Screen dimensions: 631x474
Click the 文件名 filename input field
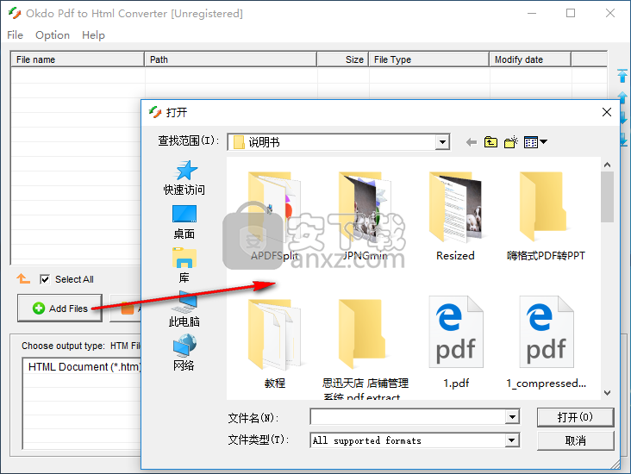click(408, 417)
